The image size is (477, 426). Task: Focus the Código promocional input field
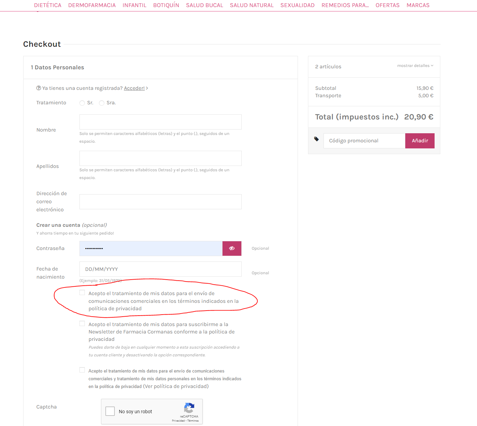[364, 141]
